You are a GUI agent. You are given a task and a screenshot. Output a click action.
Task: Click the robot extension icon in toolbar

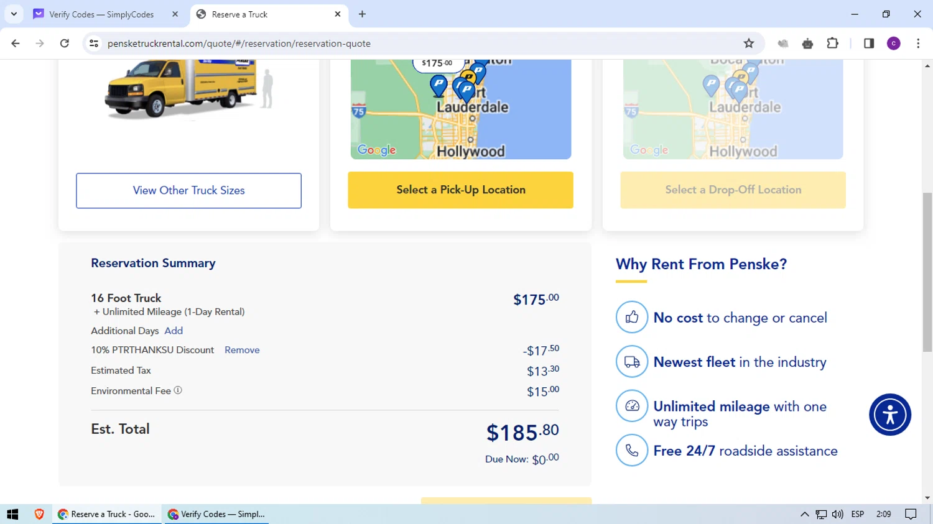click(x=807, y=44)
